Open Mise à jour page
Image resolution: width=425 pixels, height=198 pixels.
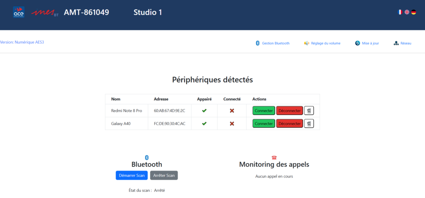pyautogui.click(x=367, y=43)
